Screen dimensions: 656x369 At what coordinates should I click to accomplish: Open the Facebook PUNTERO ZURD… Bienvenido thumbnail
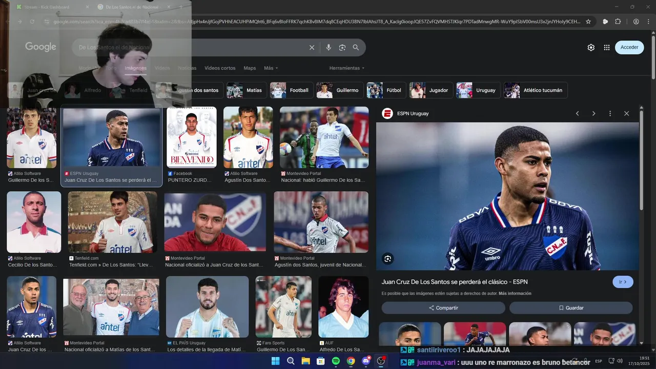(x=192, y=137)
